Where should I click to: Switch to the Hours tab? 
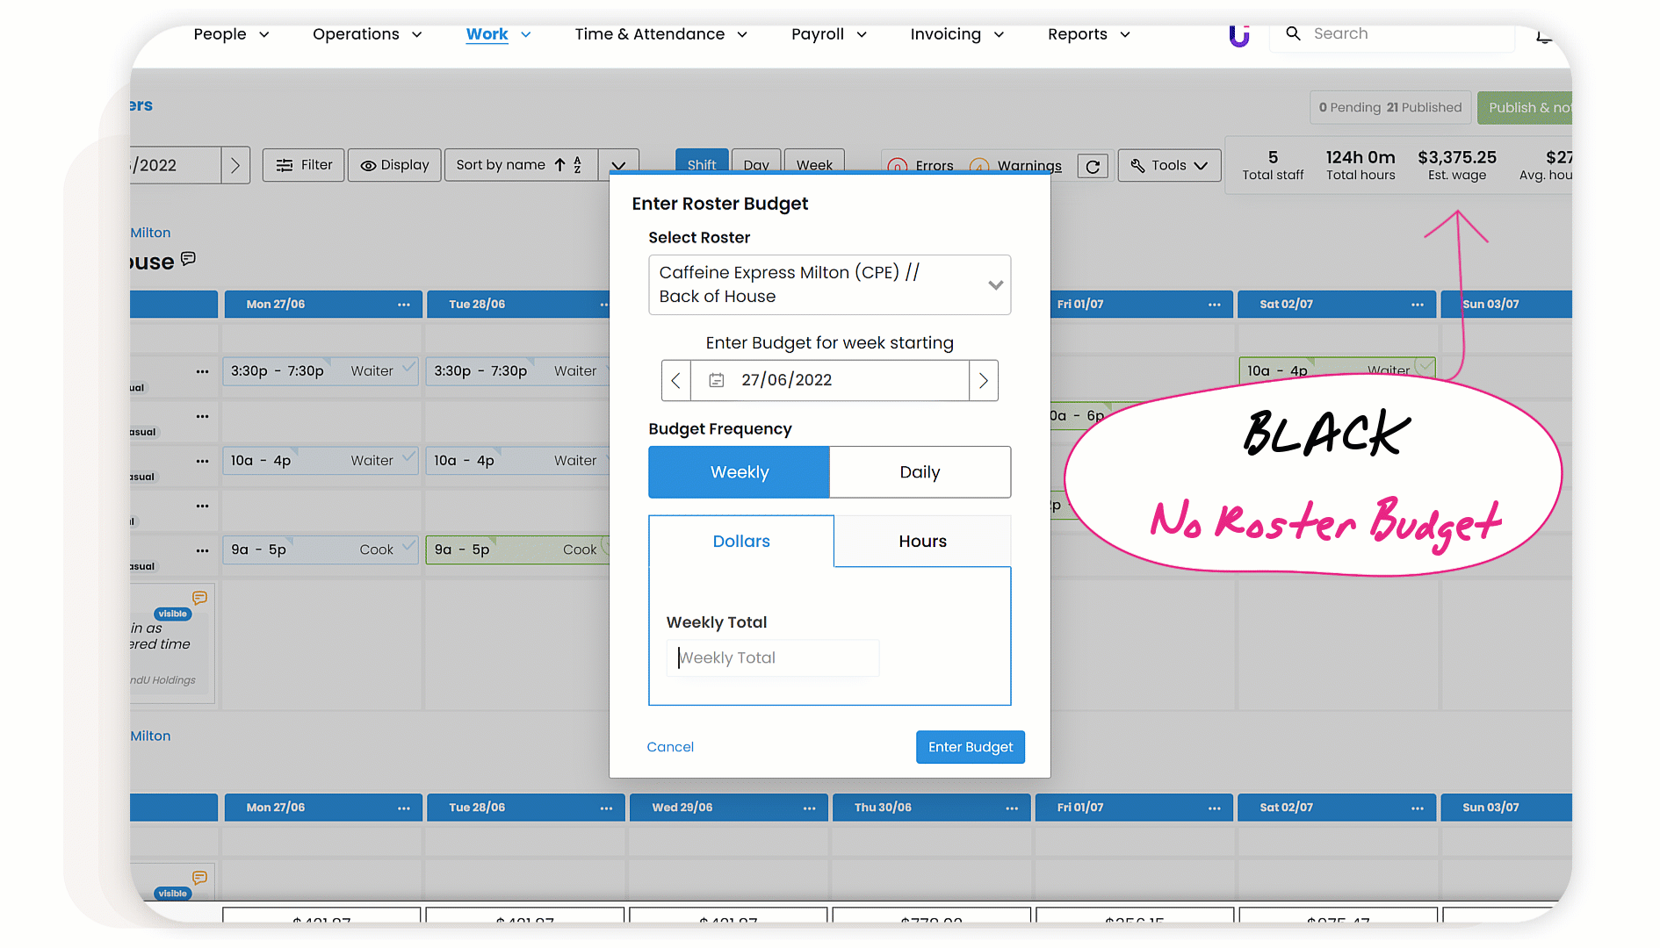click(x=922, y=542)
